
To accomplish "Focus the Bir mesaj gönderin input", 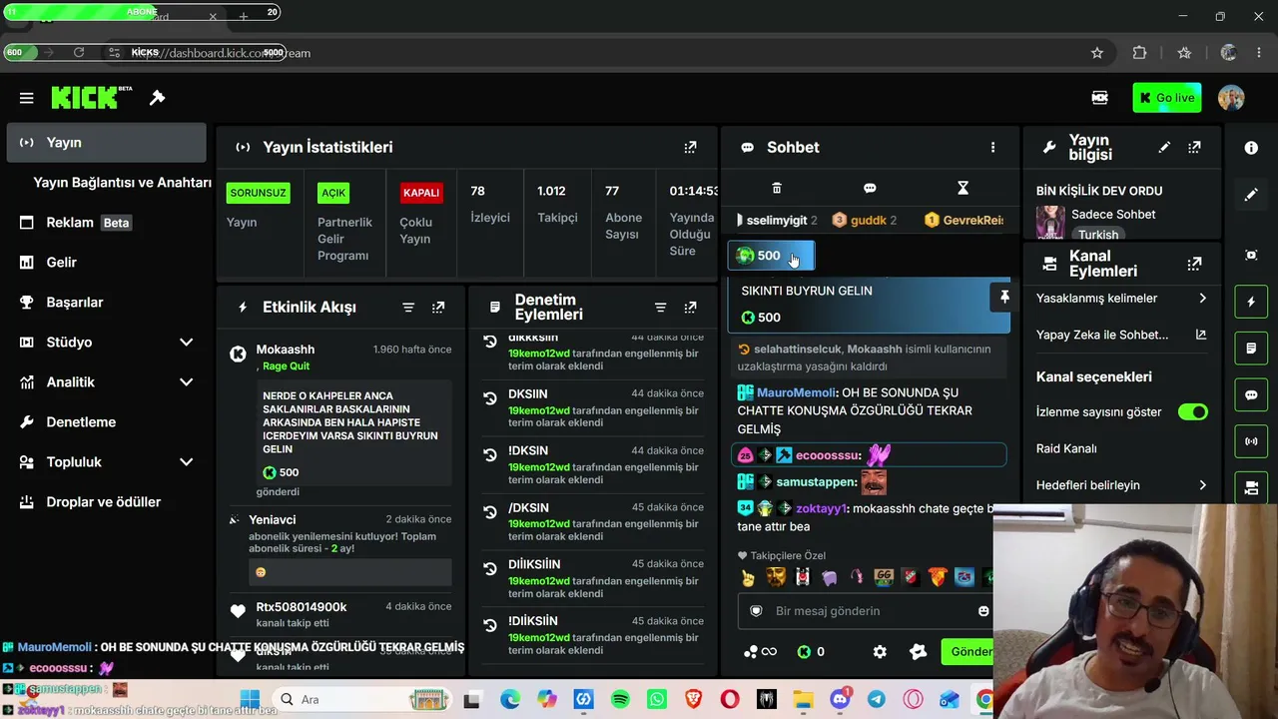I will click(867, 611).
